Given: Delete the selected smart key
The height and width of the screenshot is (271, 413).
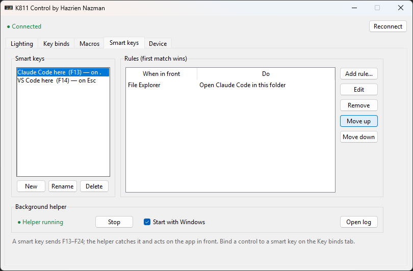Looking at the screenshot, I should (x=94, y=186).
